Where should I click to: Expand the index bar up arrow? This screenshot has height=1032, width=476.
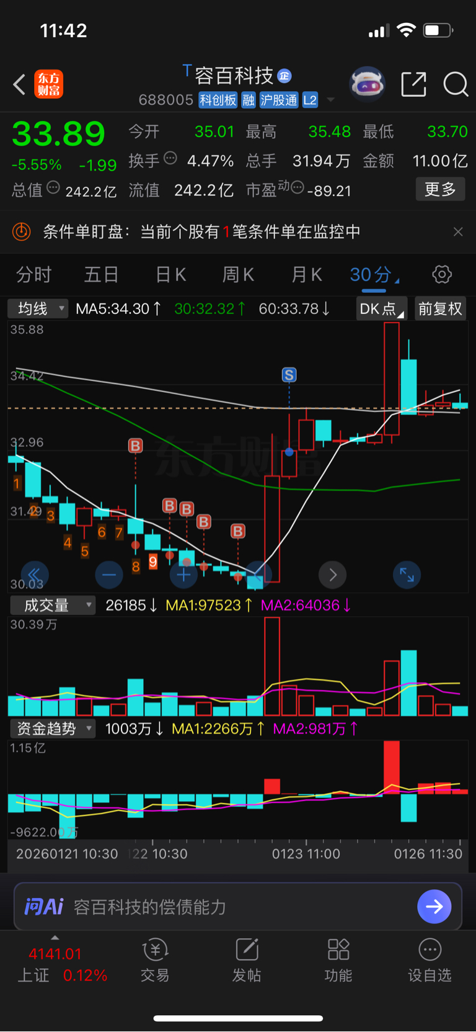click(55, 938)
